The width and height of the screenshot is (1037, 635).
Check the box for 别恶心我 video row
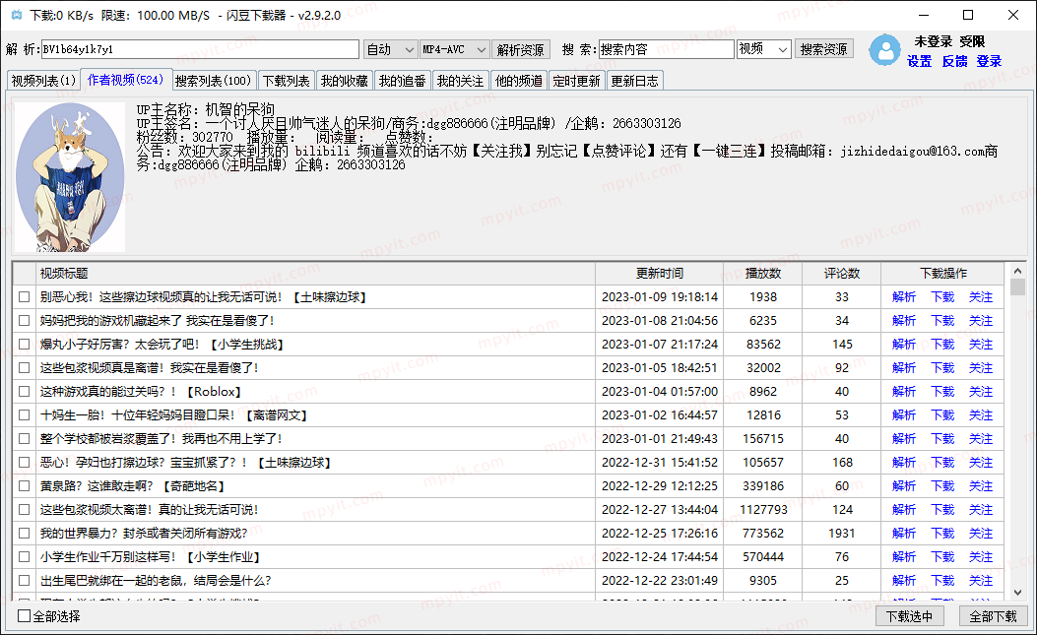(25, 297)
